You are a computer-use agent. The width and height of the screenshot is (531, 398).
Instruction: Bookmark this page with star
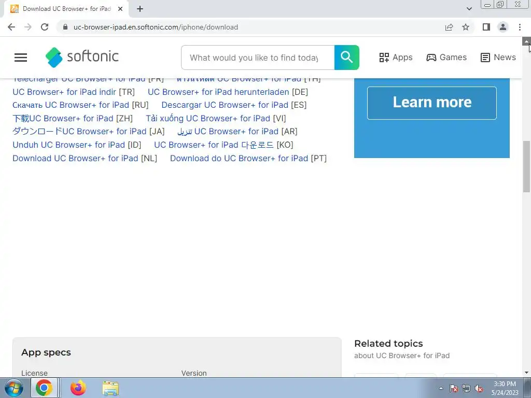click(x=466, y=27)
